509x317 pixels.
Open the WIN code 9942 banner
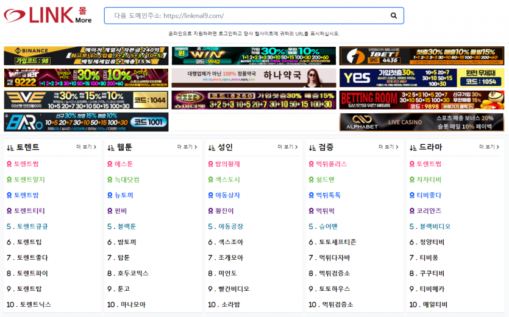click(x=254, y=56)
